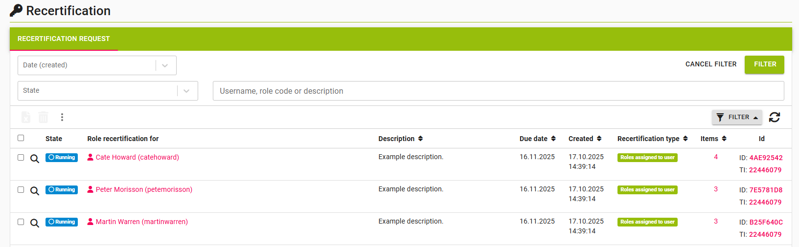The width and height of the screenshot is (799, 247).
Task: Switch to Recertification Request tab
Action: click(64, 39)
